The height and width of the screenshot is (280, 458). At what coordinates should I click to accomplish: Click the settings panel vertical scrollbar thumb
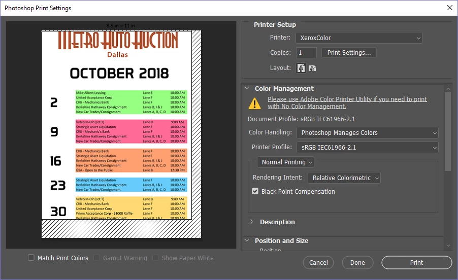click(x=448, y=131)
